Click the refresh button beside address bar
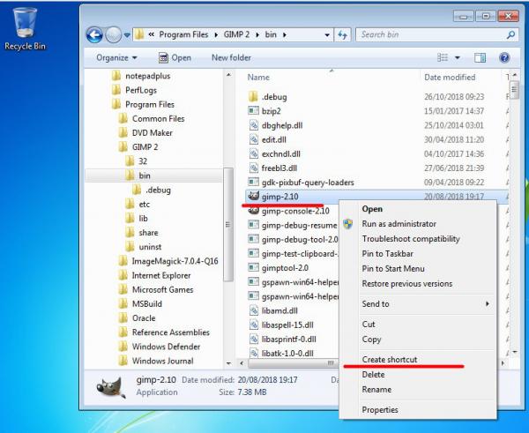Viewport: 529px width, 433px height. tap(342, 34)
